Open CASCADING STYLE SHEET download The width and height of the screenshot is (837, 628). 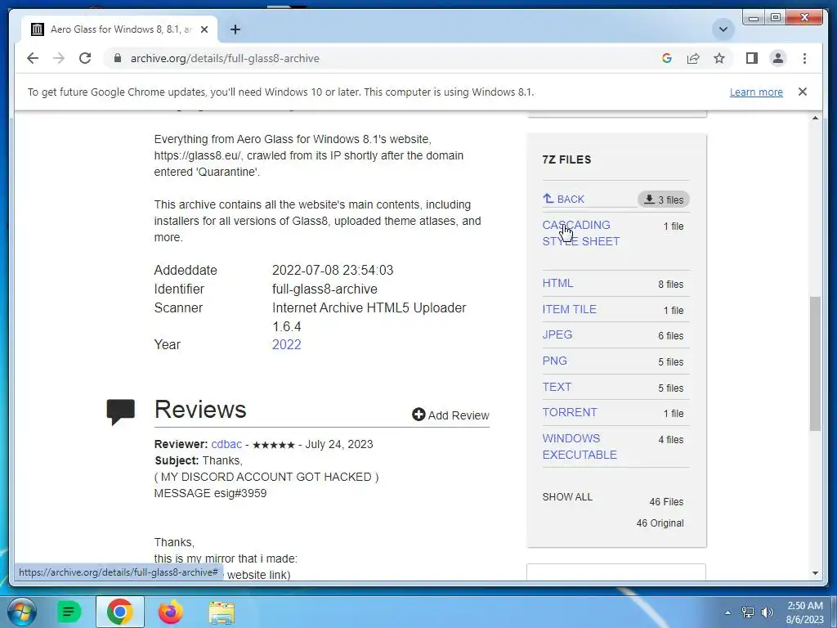[x=581, y=233]
